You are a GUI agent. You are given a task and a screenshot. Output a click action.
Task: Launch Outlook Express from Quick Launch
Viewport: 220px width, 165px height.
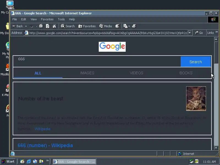click(x=35, y=161)
